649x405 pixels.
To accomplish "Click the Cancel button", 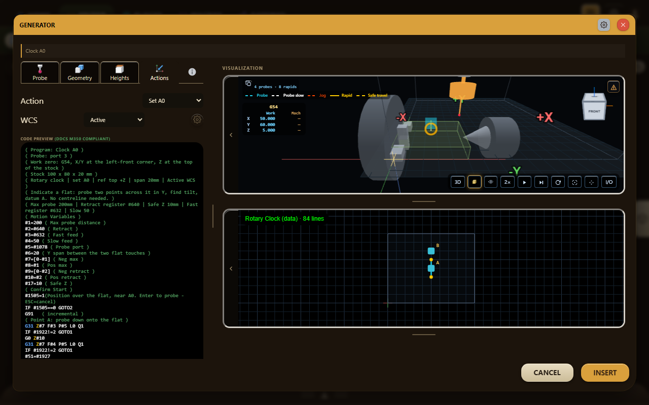I will point(547,373).
